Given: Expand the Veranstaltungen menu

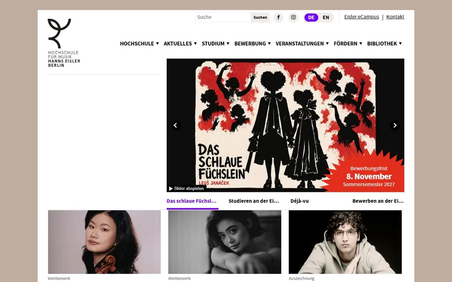Looking at the screenshot, I should point(302,43).
